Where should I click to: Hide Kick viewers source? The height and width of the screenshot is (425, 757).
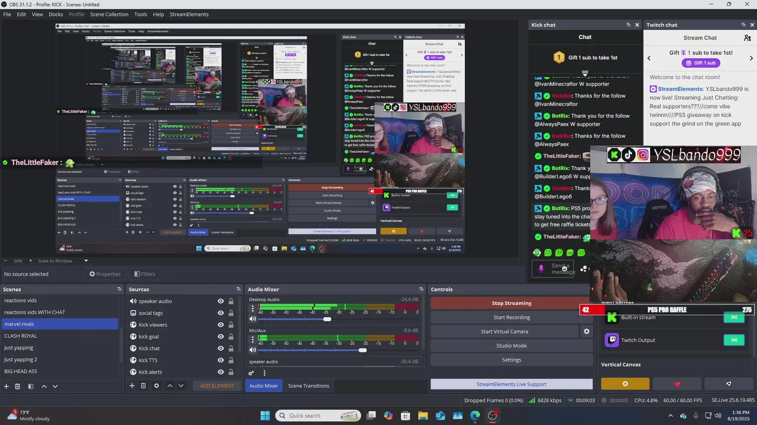[x=221, y=325]
